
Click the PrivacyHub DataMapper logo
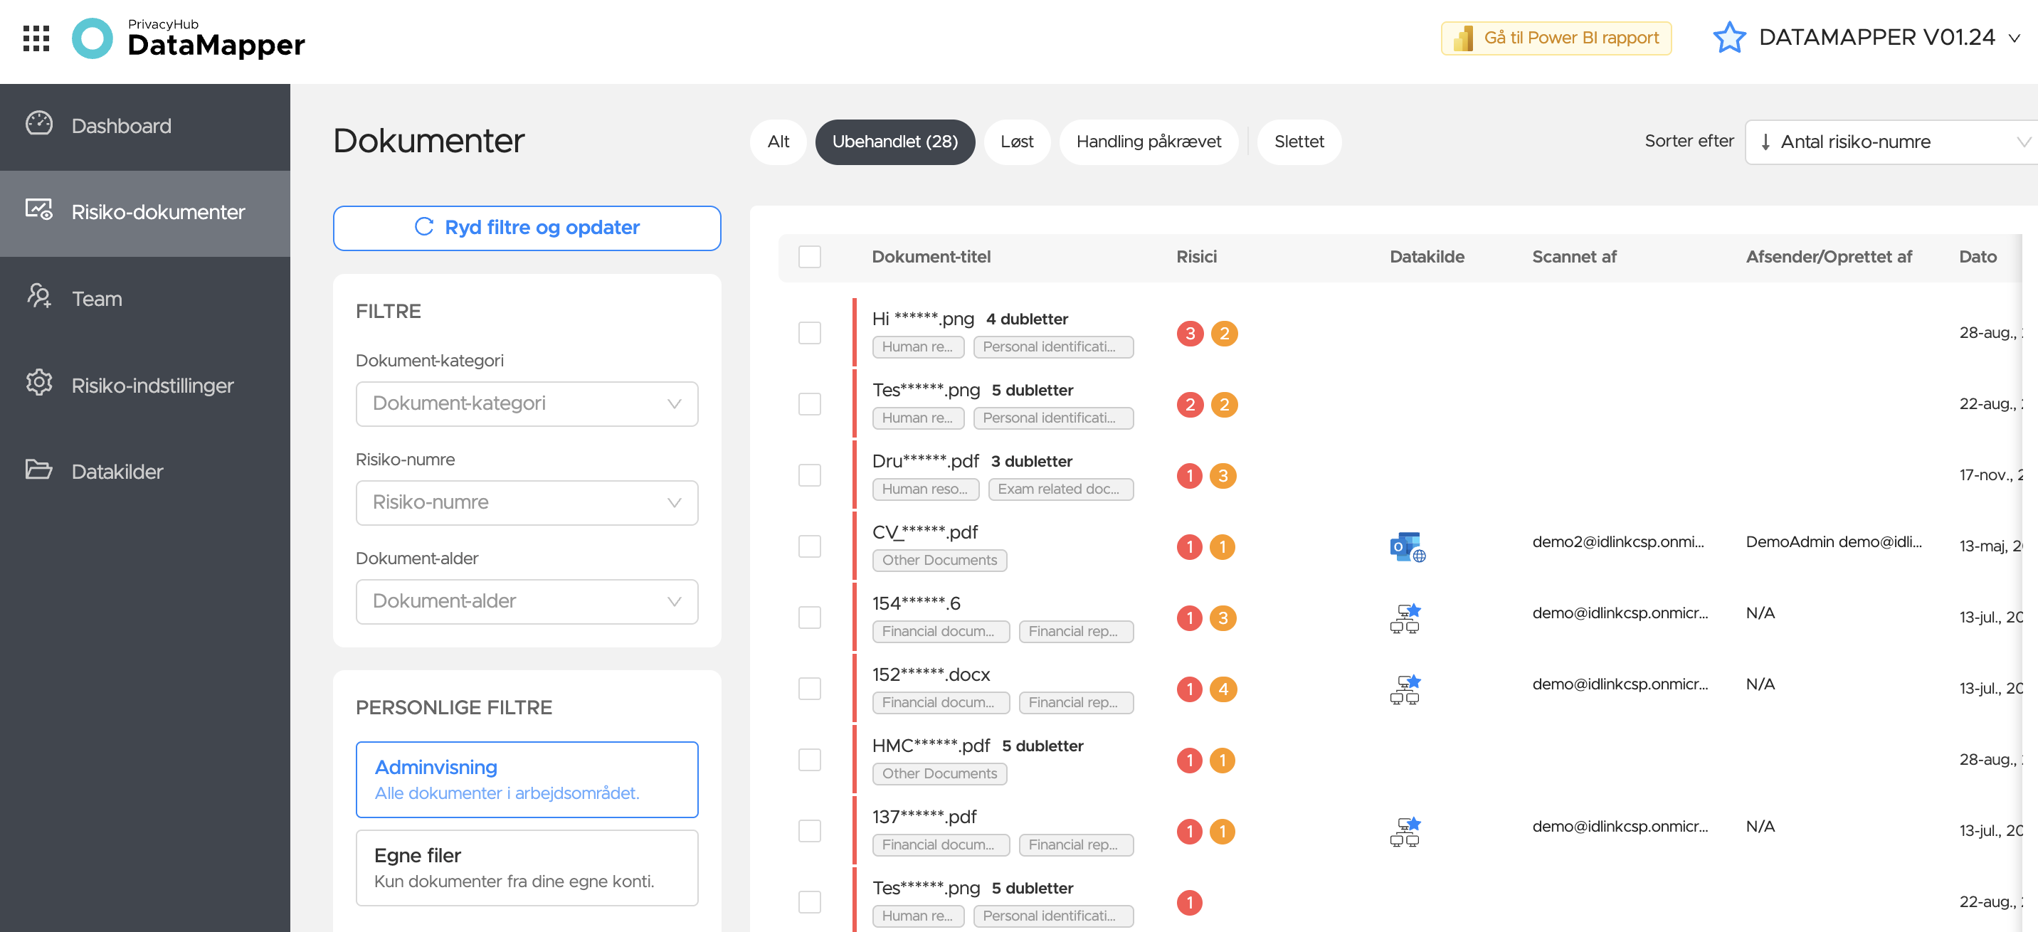tap(189, 38)
